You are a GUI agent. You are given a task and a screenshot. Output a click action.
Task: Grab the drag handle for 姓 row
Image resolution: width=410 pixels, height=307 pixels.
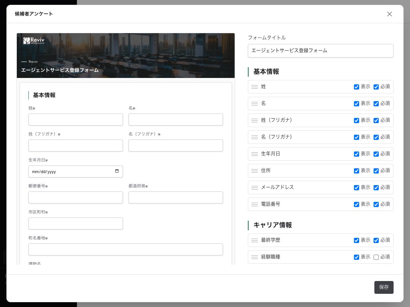(254, 87)
